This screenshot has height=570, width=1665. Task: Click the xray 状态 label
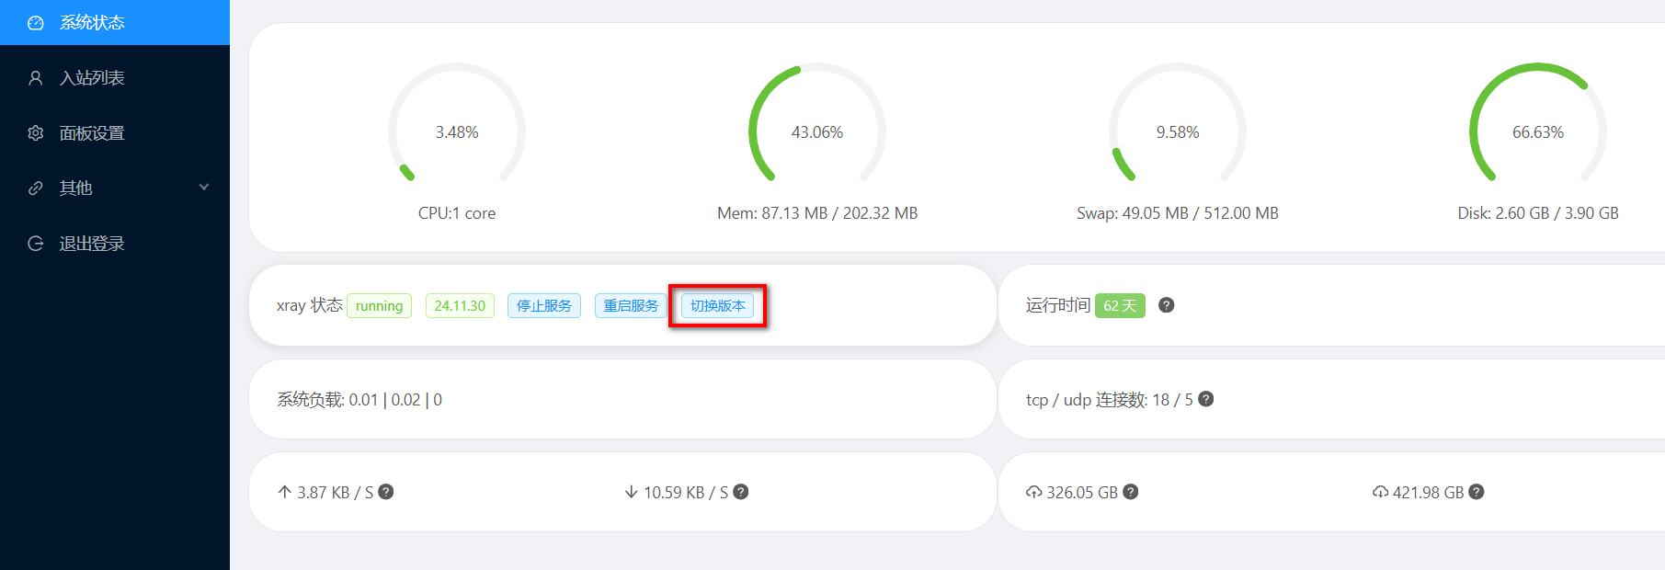click(x=310, y=305)
